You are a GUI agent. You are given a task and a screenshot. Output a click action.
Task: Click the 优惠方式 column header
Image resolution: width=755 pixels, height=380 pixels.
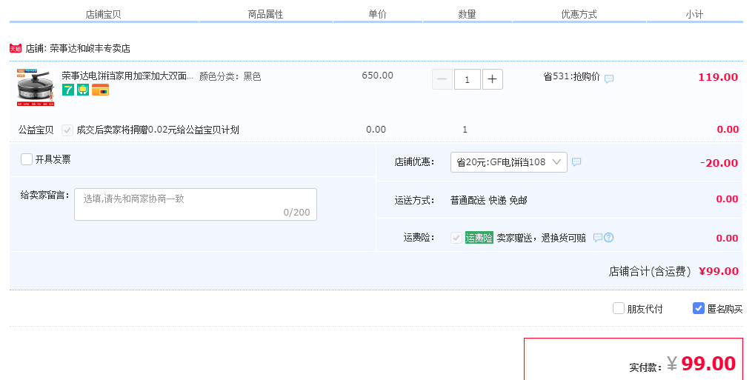tap(579, 15)
